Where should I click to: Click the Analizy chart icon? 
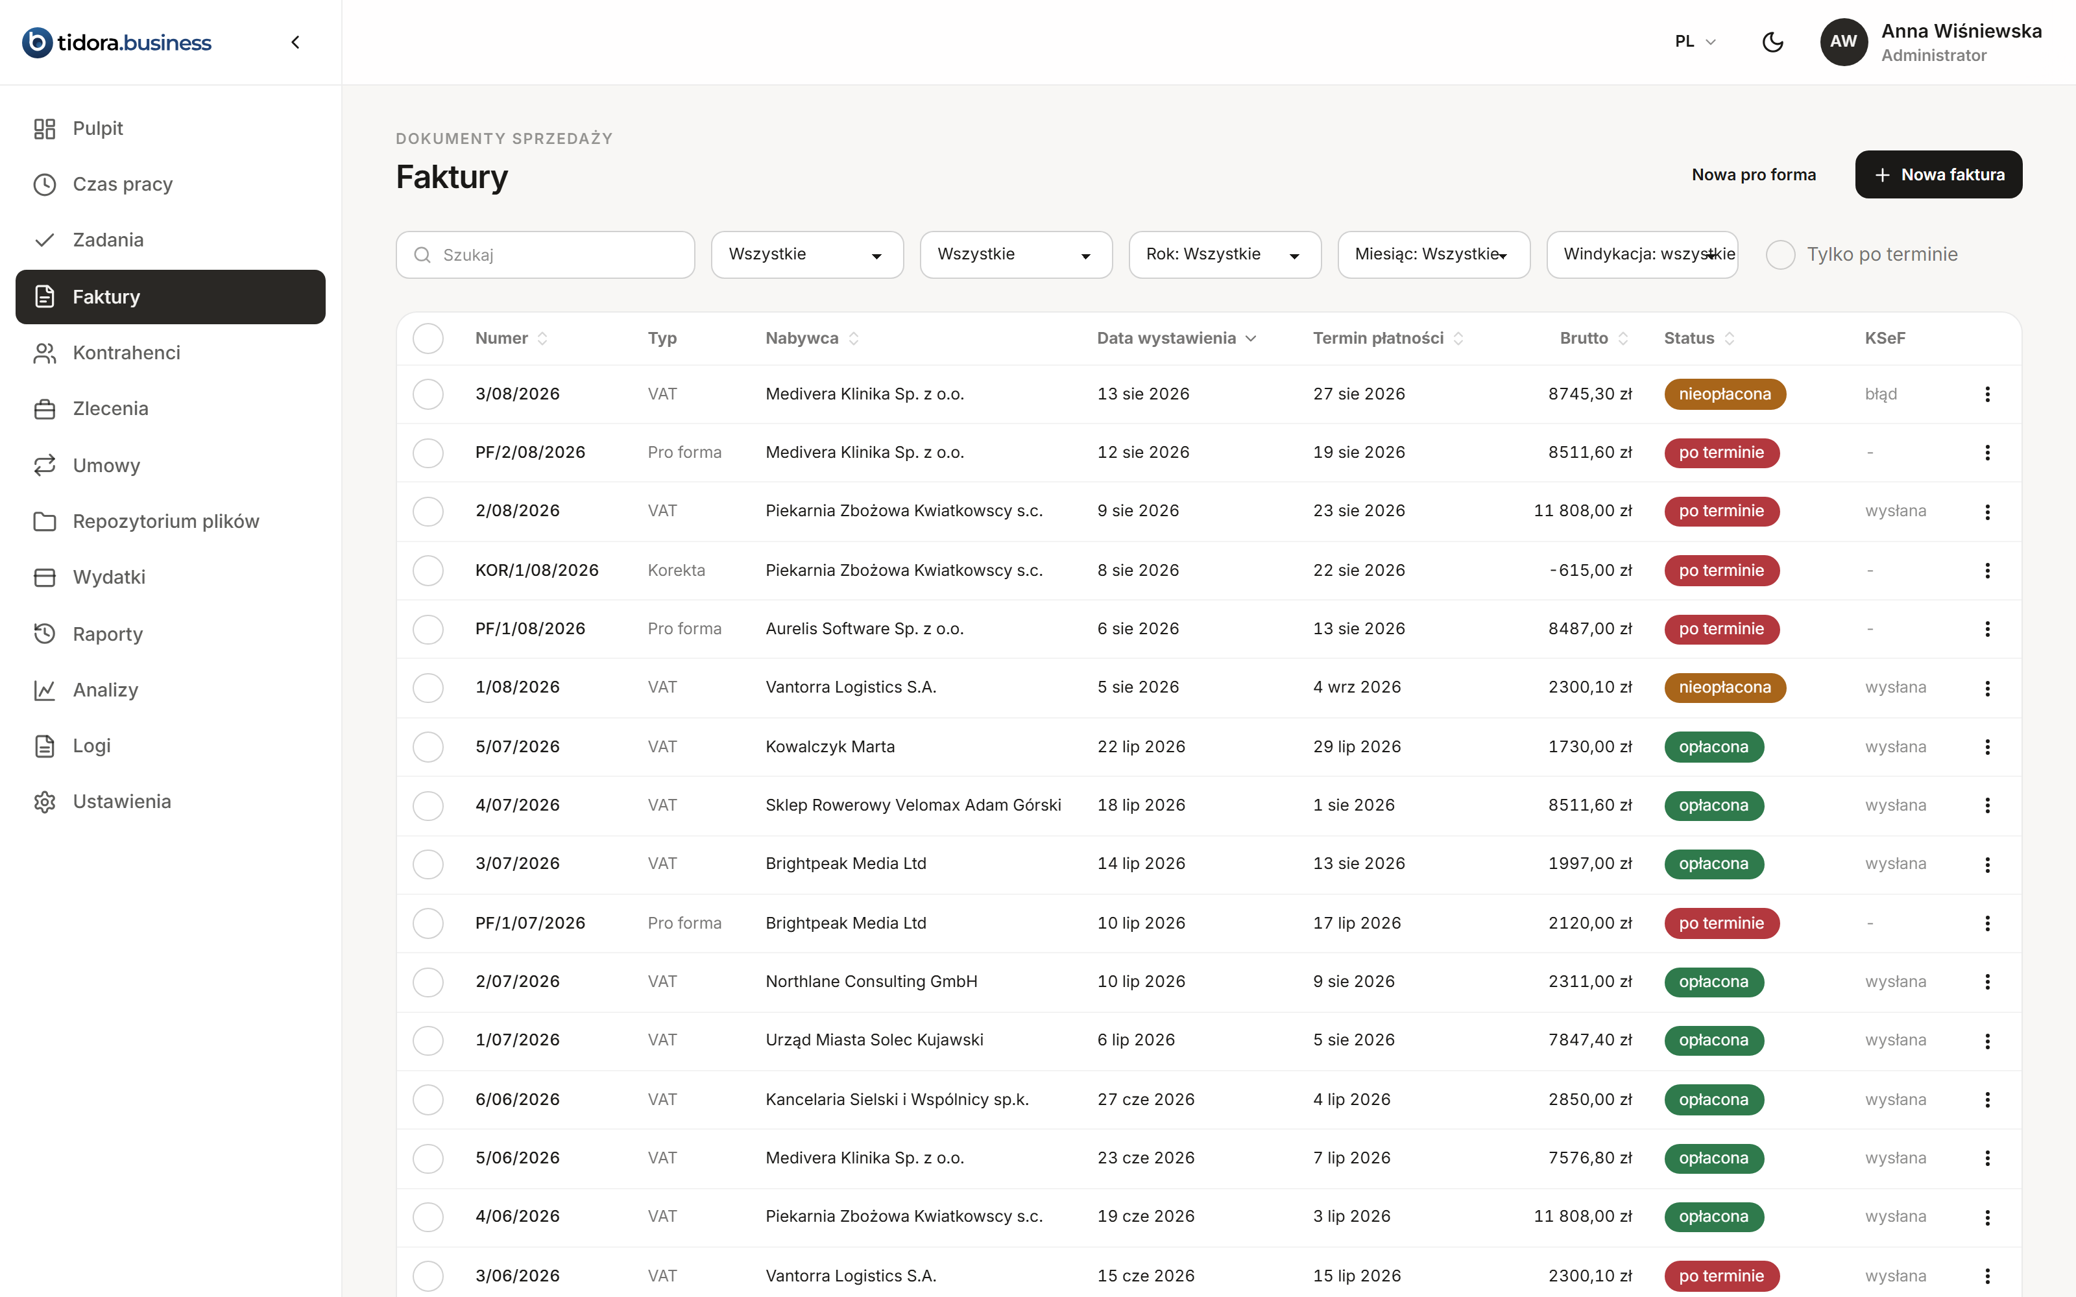pyautogui.click(x=45, y=689)
